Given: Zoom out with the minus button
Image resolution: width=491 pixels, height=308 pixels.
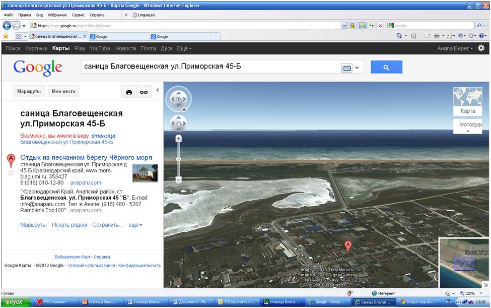Looking at the screenshot, I should point(178,180).
